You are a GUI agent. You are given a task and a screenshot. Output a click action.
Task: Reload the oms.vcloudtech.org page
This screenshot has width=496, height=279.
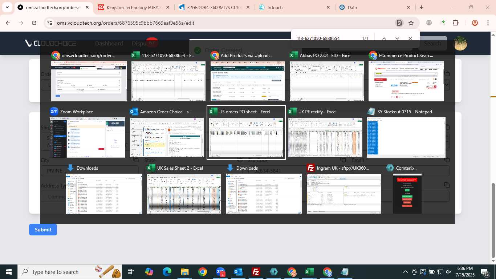coord(34,23)
